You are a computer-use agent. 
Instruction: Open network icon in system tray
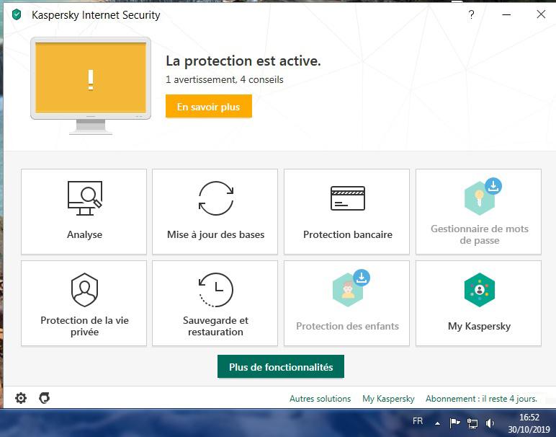point(472,423)
